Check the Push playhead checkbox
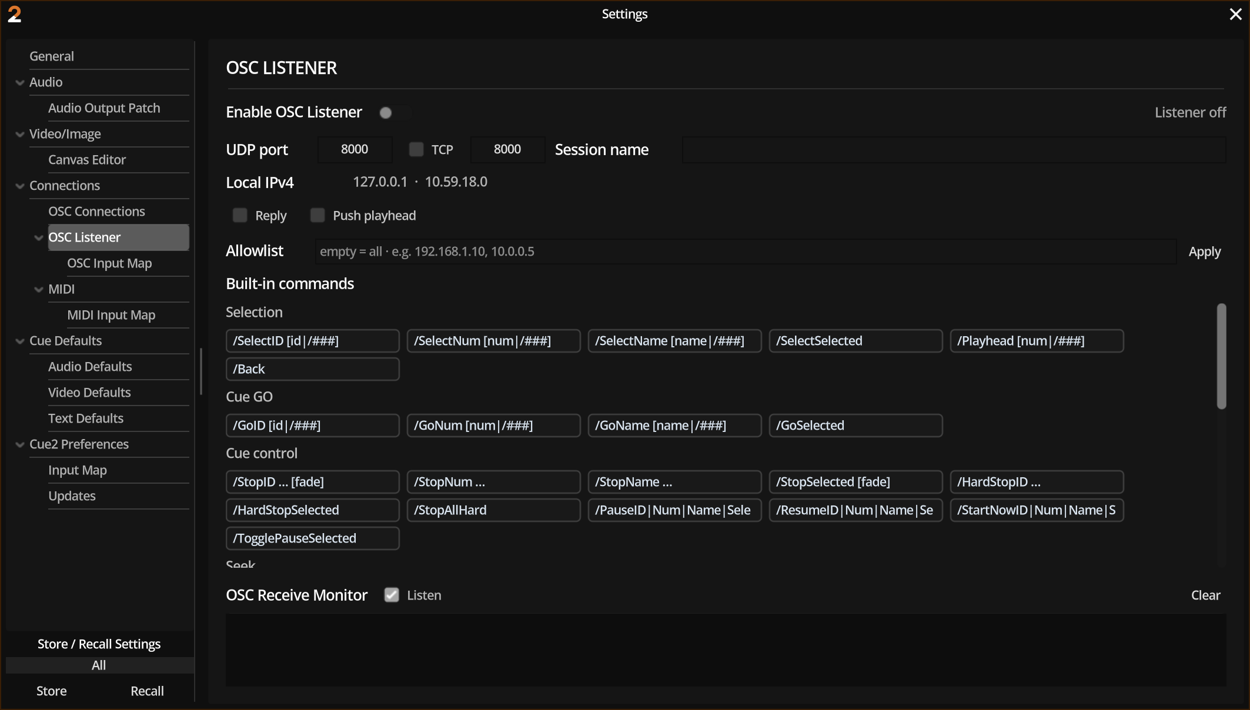 (x=317, y=215)
